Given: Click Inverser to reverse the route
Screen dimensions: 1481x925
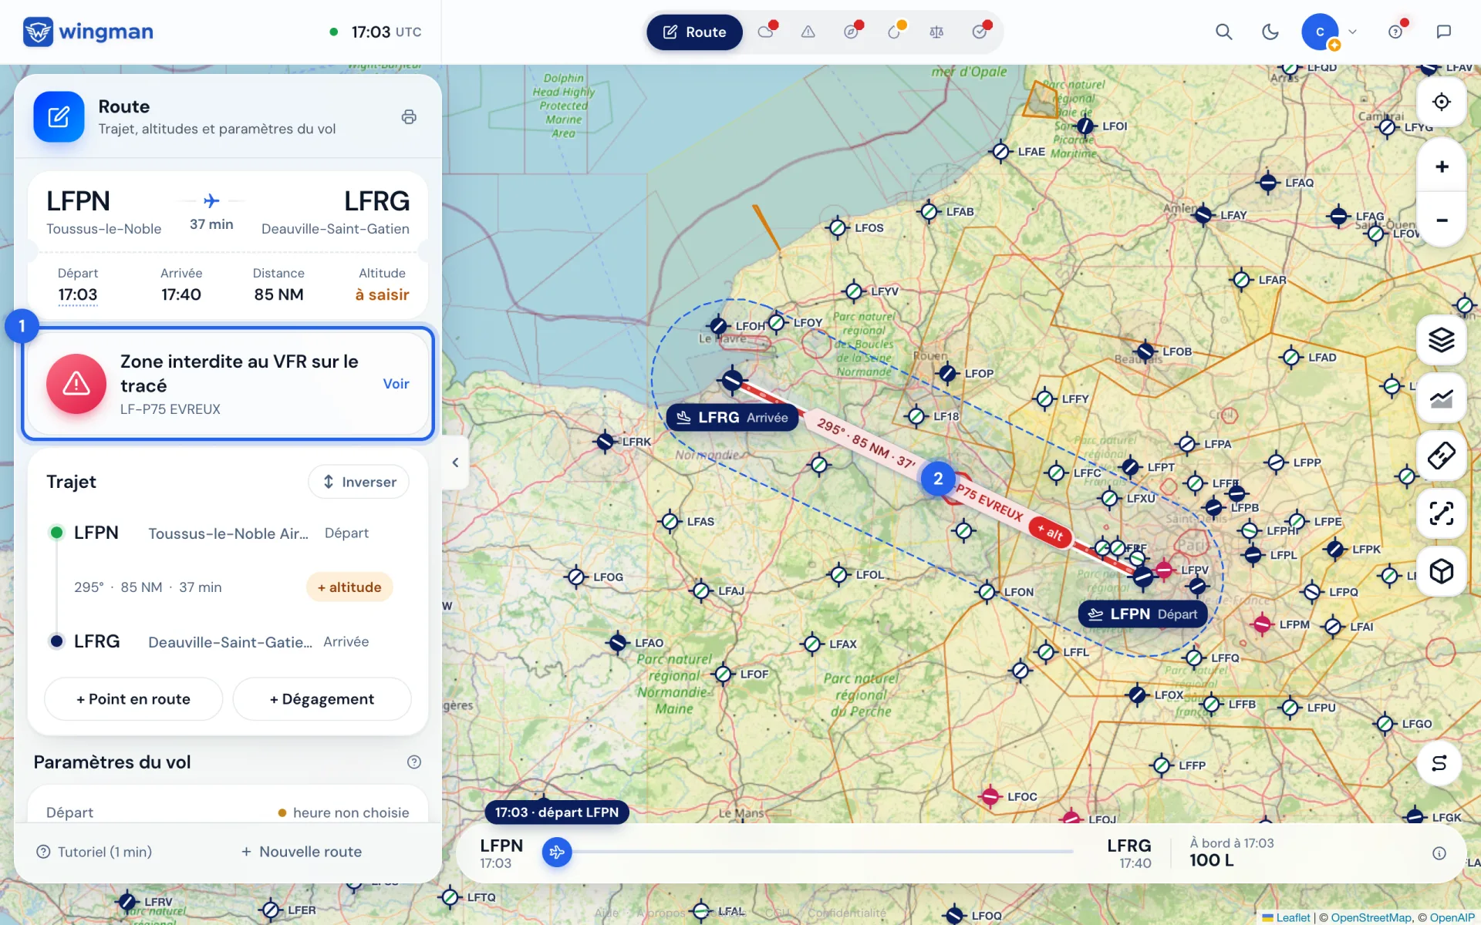Looking at the screenshot, I should coord(359,482).
